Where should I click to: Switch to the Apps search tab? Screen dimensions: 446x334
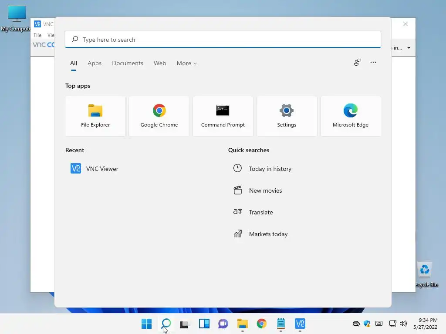(x=95, y=63)
